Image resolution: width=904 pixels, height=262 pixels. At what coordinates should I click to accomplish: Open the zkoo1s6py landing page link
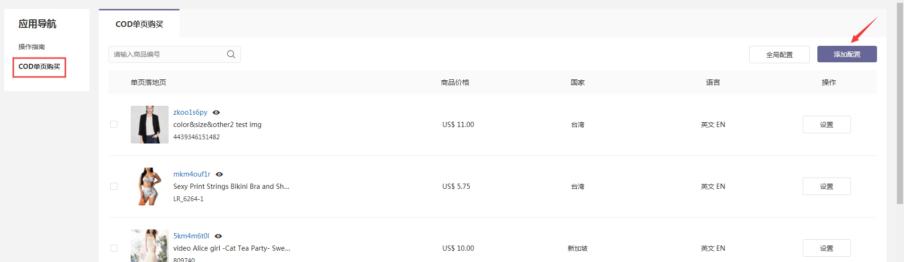190,112
